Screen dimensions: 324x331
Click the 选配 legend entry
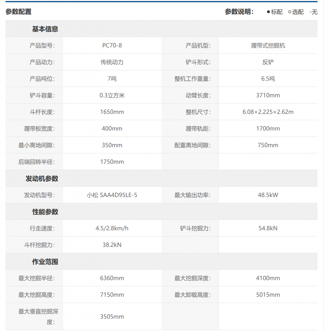point(296,12)
